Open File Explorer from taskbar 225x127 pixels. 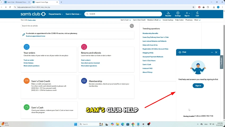(117, 124)
